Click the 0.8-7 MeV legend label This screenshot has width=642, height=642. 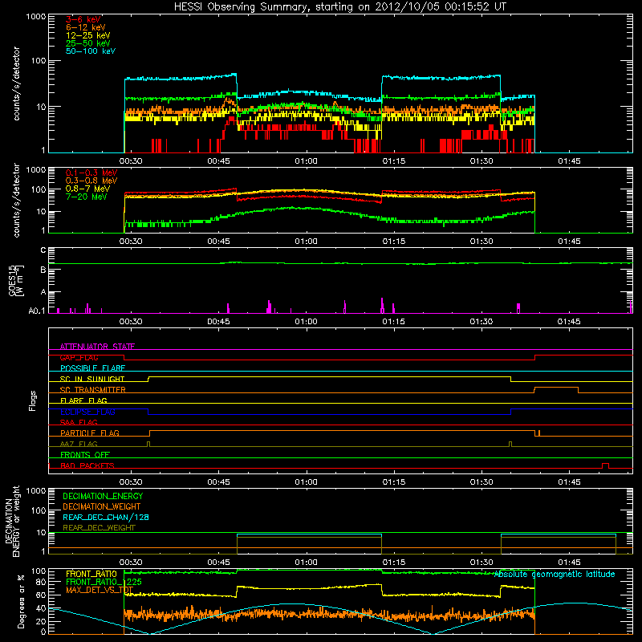tap(88, 189)
